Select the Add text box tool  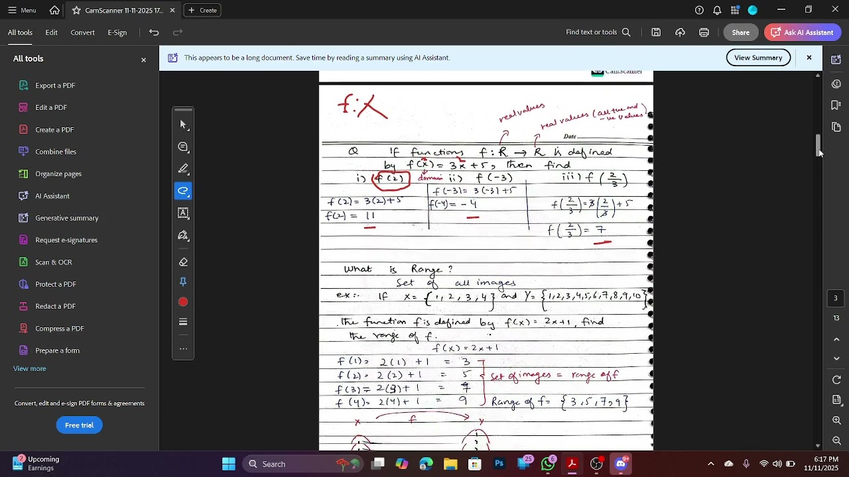coord(183,213)
